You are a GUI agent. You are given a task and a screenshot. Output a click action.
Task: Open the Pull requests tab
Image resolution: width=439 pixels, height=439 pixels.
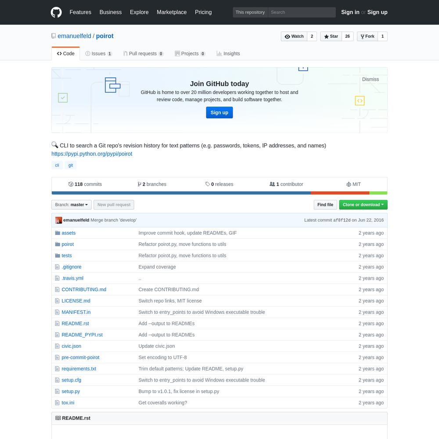click(x=144, y=54)
